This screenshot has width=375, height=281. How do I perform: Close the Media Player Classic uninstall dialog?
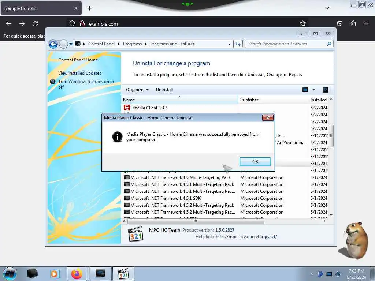pos(268,117)
